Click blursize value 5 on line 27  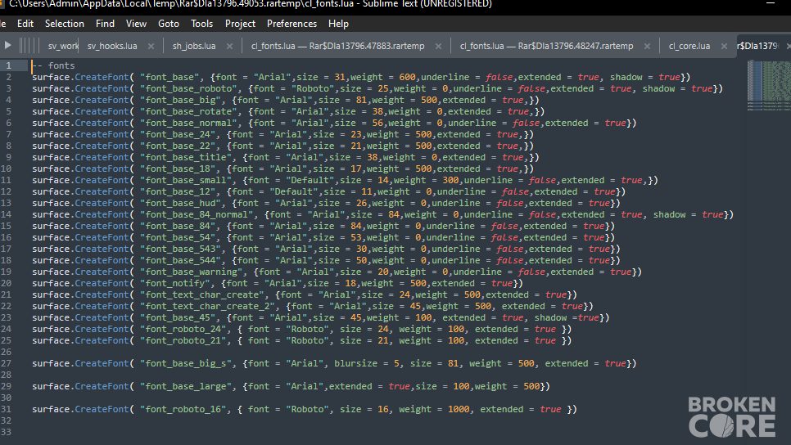click(396, 363)
